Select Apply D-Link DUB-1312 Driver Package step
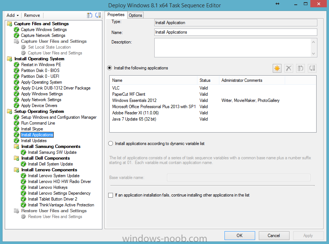Screen dimensions: 329x244 [56, 88]
